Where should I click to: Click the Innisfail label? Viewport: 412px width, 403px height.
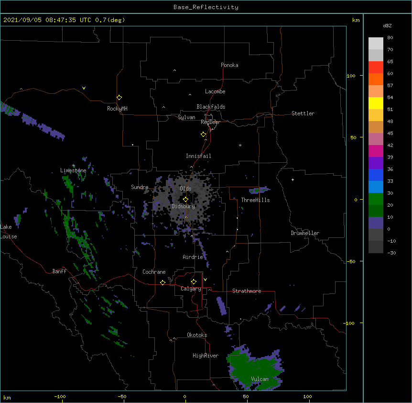198,156
